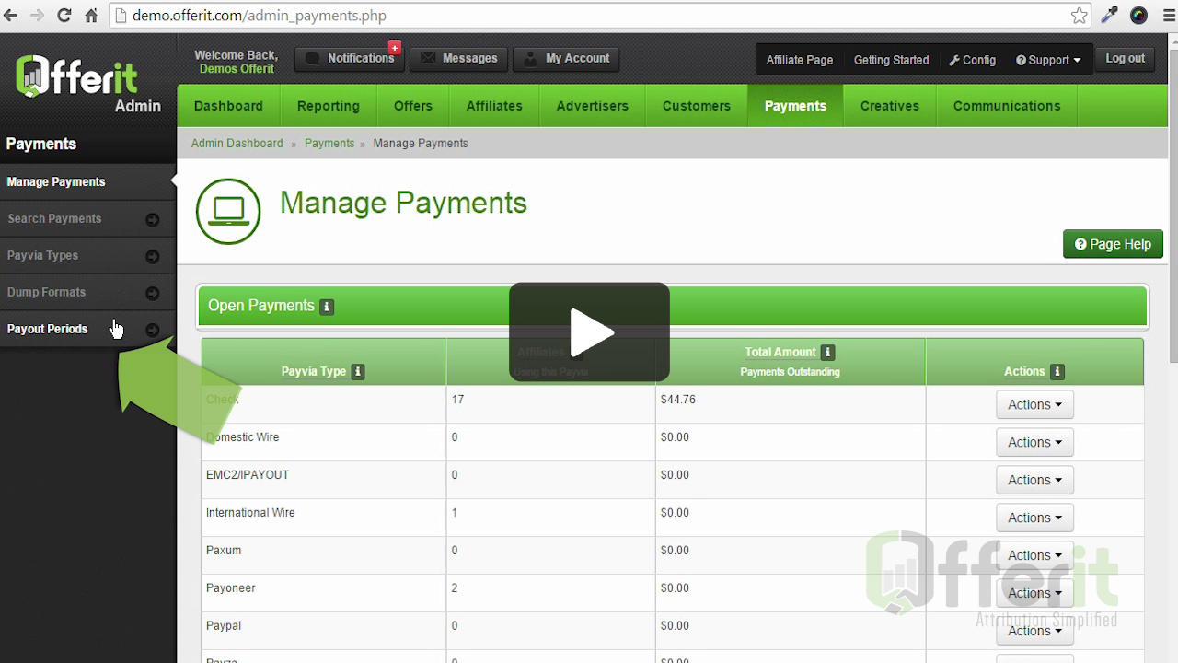The height and width of the screenshot is (663, 1178).
Task: Open Messages button
Action: coord(458,58)
